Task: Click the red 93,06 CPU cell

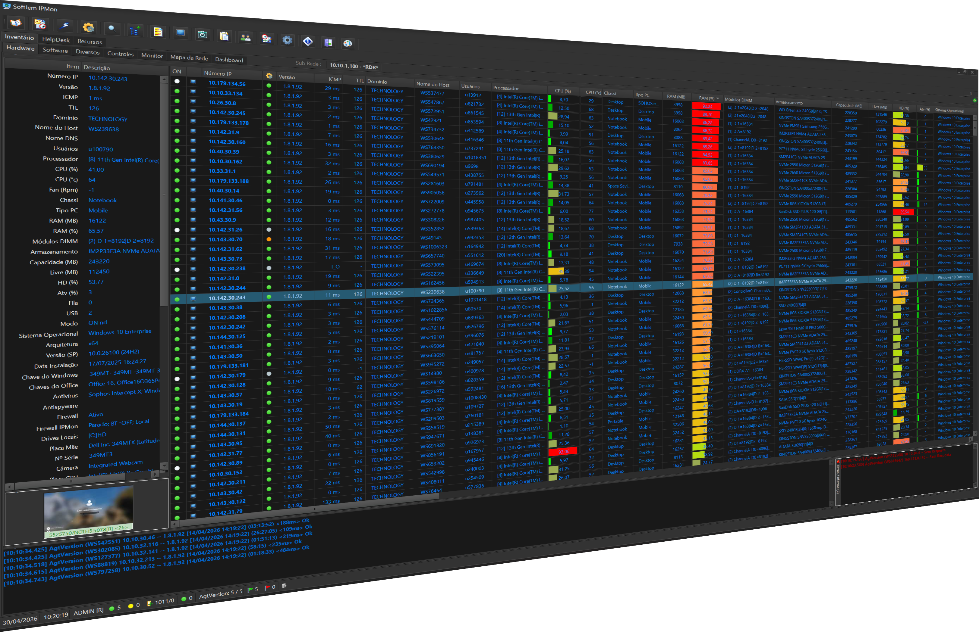Action: (563, 451)
